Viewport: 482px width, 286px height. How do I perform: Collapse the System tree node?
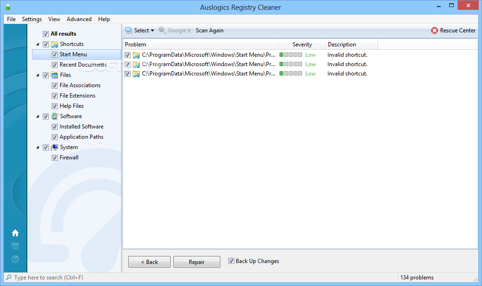[x=38, y=147]
